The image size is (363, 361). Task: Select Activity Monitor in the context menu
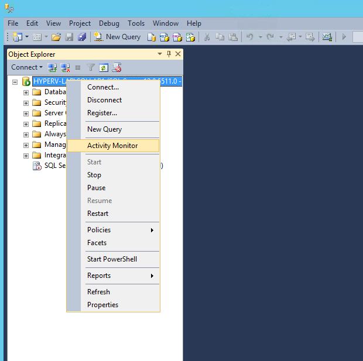(113, 146)
